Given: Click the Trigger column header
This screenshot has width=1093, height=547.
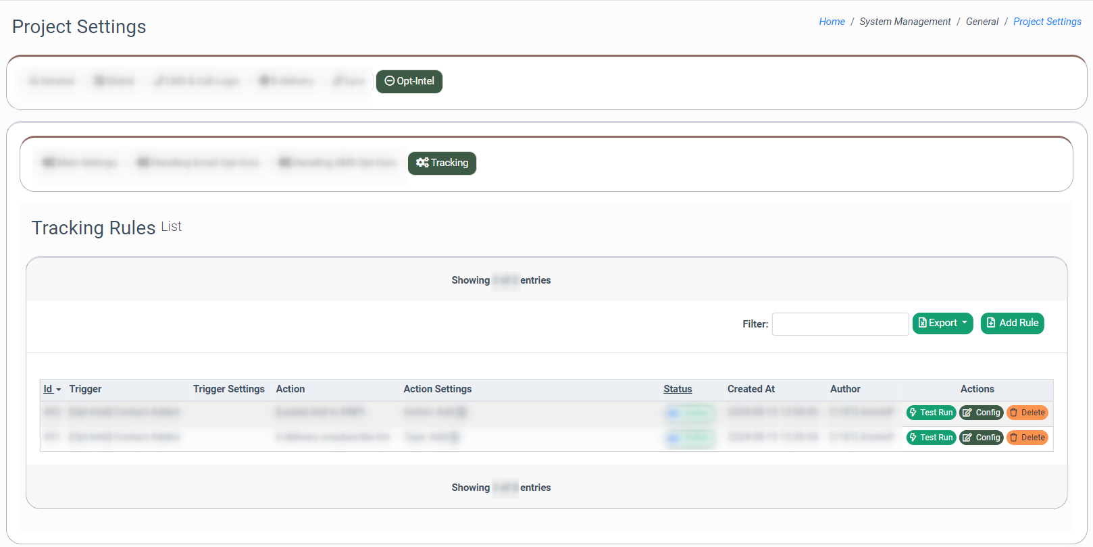Looking at the screenshot, I should [x=85, y=390].
